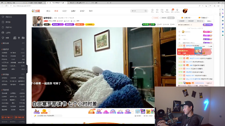Open the streamer ranking header with crown icon
This screenshot has height=126, width=225.
click(x=186, y=18)
